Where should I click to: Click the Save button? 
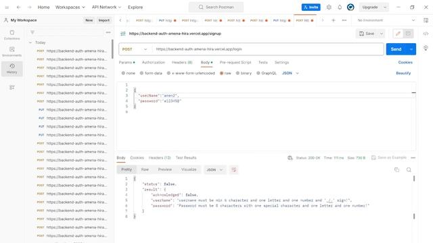click(x=367, y=34)
